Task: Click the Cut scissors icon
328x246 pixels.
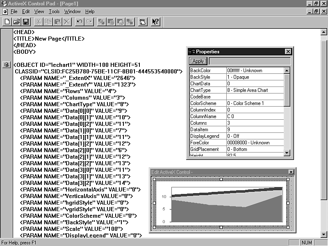Action: click(39, 21)
